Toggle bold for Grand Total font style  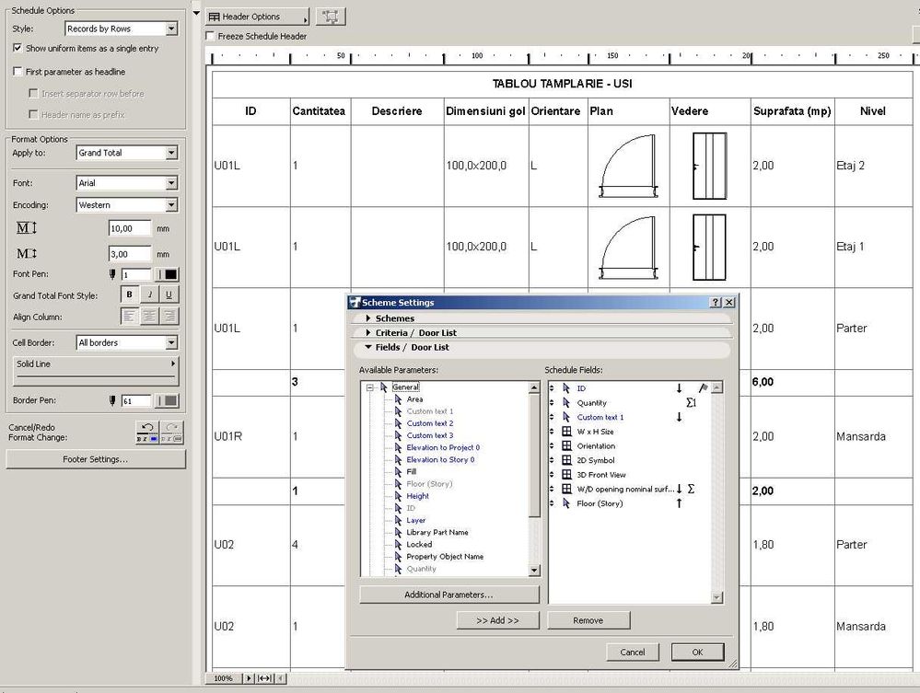[x=129, y=295]
